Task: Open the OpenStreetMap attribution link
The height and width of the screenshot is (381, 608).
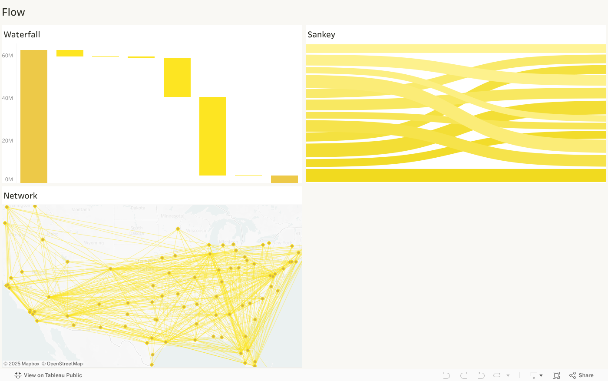Action: 62,364
